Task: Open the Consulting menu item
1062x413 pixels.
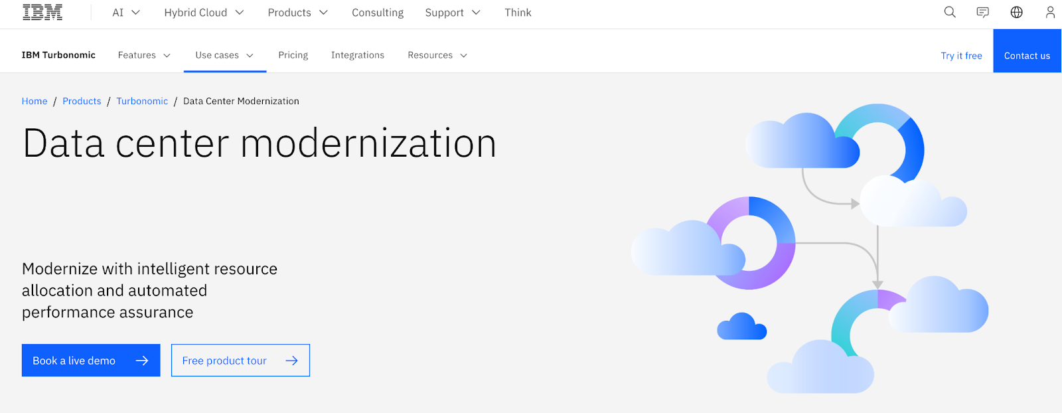Action: tap(378, 13)
